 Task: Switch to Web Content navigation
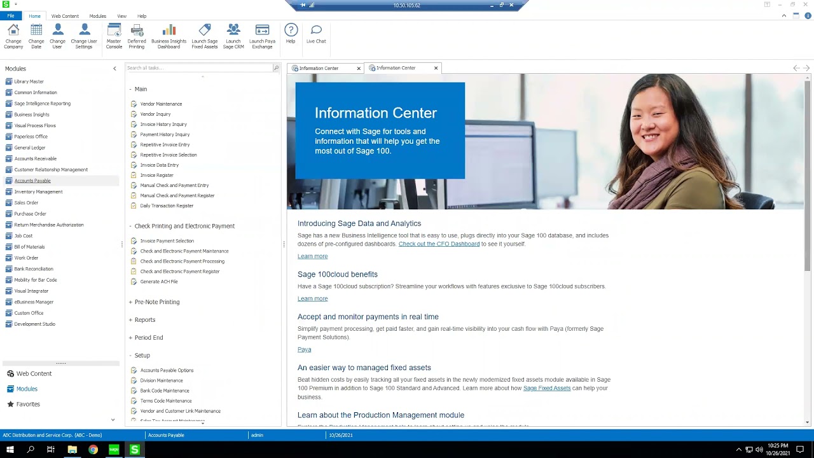(x=34, y=373)
